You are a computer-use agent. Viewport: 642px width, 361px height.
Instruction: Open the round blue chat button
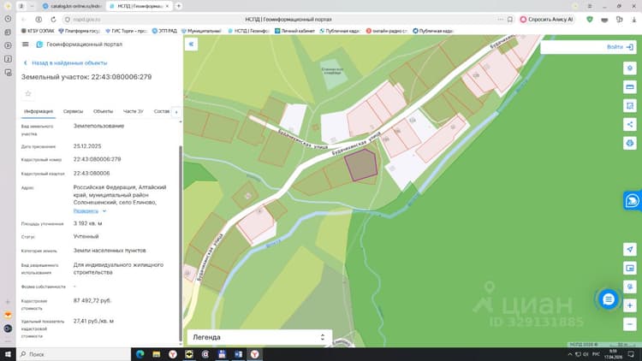[x=609, y=299]
